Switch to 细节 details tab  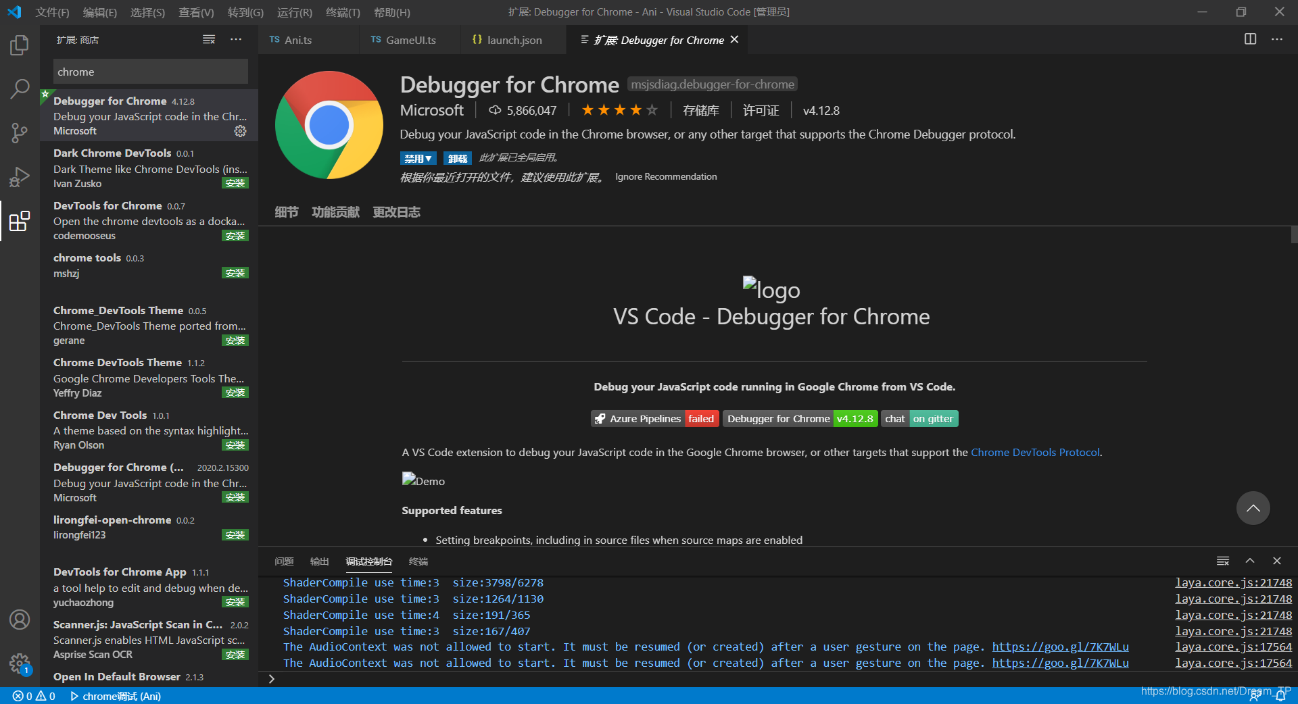286,212
